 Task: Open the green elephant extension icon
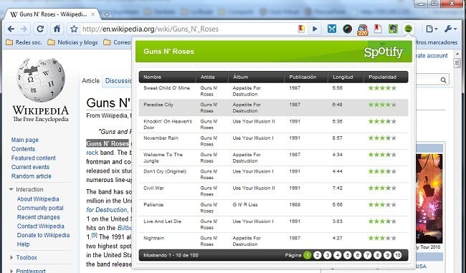(393, 29)
